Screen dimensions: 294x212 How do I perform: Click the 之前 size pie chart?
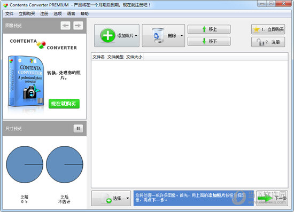pos(25,164)
